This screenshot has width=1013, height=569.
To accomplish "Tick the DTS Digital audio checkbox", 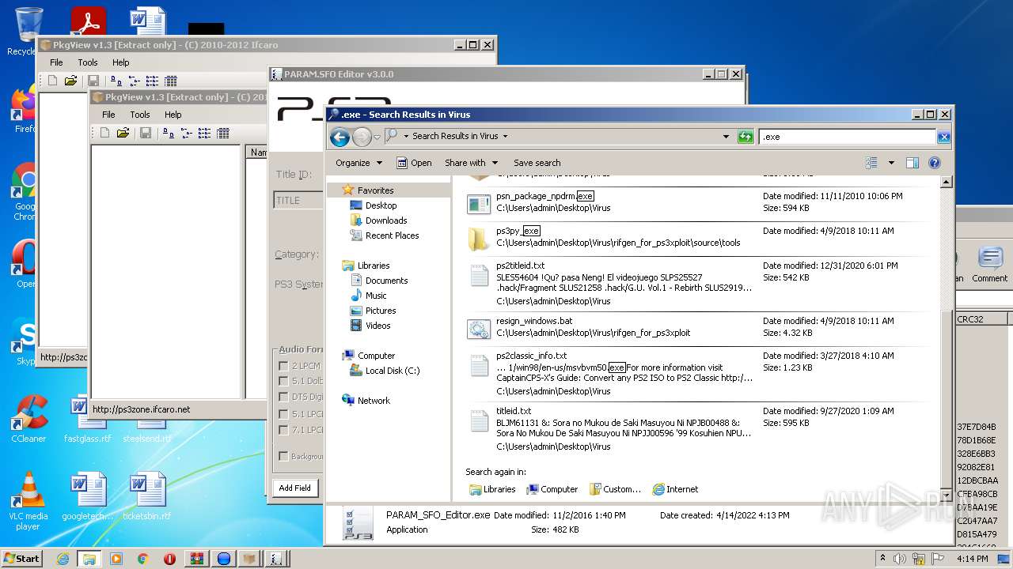I will (x=283, y=397).
